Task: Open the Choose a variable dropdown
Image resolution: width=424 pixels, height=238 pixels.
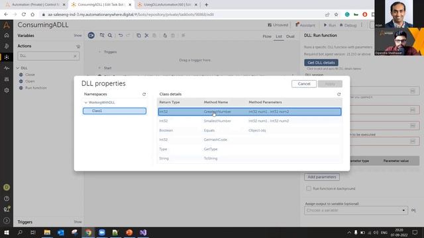Action: point(356,210)
